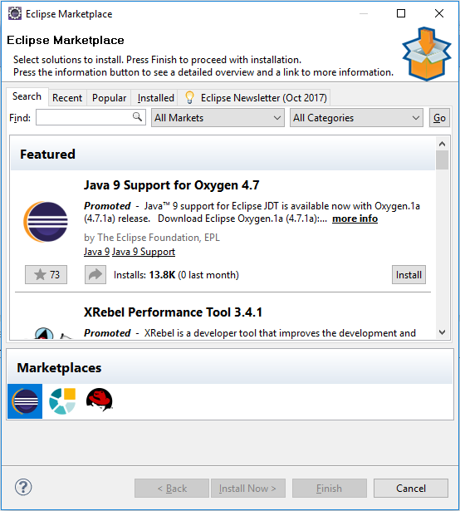This screenshot has height=511, width=460.
Task: Click the XRebel Performance Tool 3.4.1 title
Action: [173, 312]
